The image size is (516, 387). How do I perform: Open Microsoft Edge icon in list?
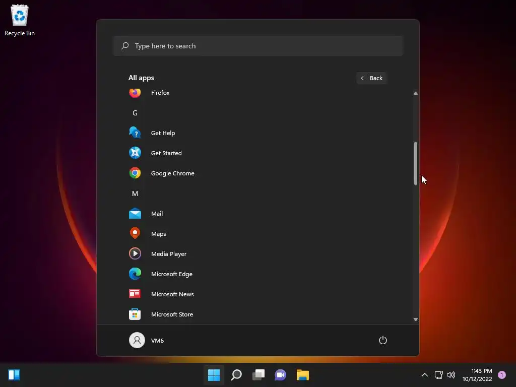tap(135, 274)
